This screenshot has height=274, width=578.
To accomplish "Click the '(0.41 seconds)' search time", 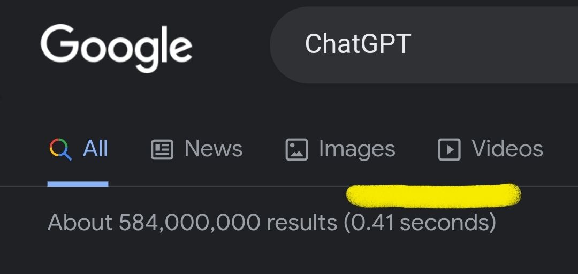I will click(x=420, y=222).
